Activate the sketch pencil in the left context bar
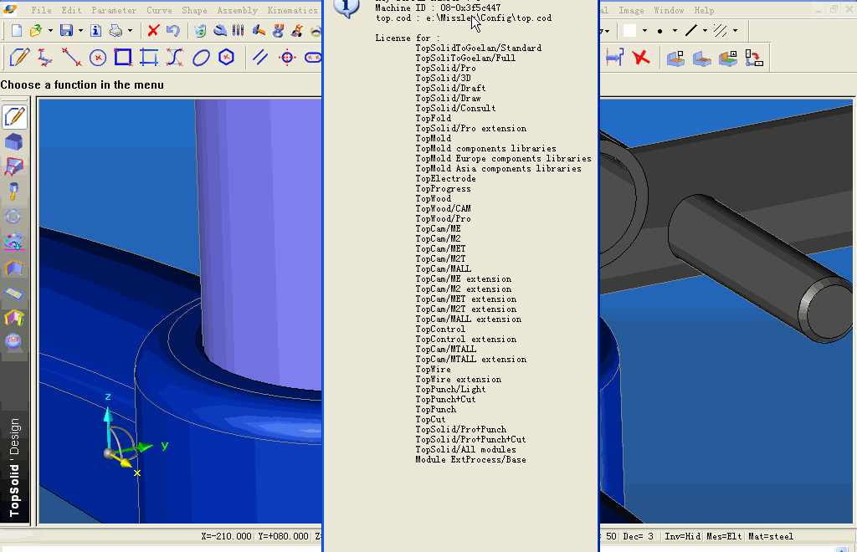857x552 pixels. [15, 117]
